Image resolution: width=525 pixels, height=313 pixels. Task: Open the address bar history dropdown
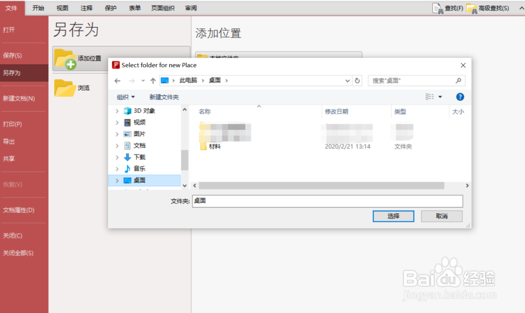(x=346, y=80)
